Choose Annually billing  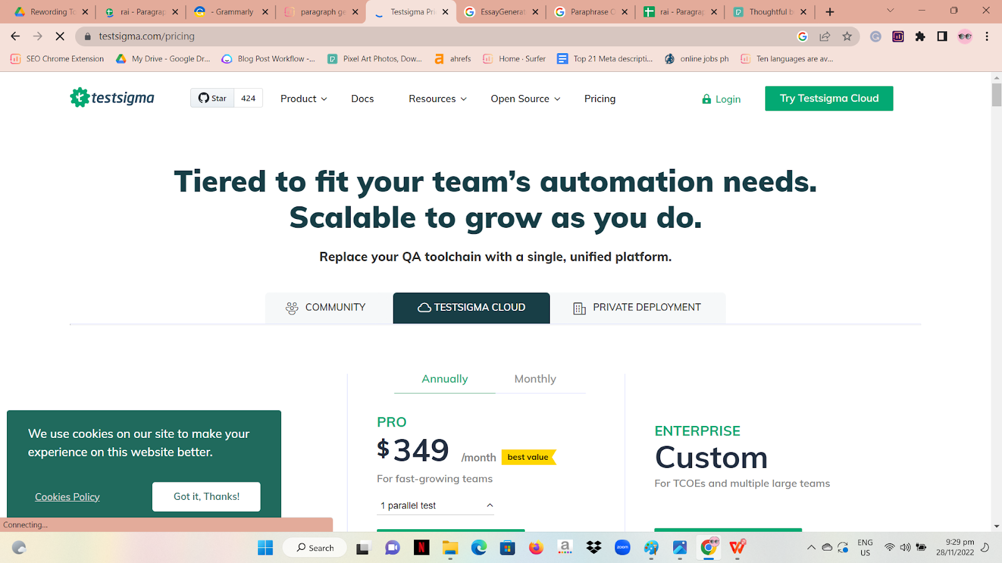click(445, 379)
